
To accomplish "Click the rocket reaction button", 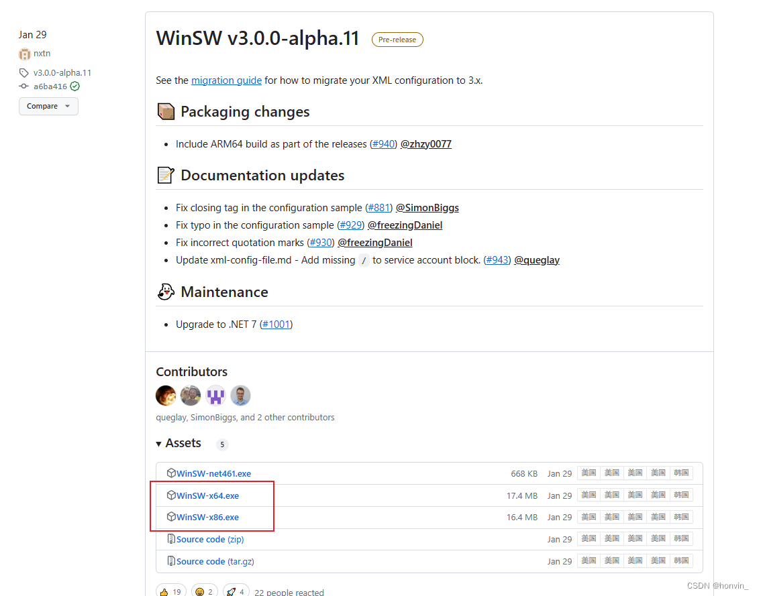I will (x=236, y=591).
